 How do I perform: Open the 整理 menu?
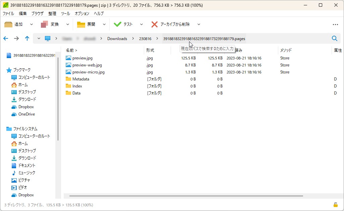(52, 14)
